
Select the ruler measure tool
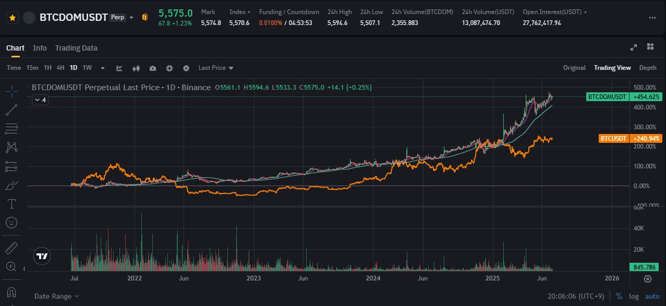coord(11,247)
